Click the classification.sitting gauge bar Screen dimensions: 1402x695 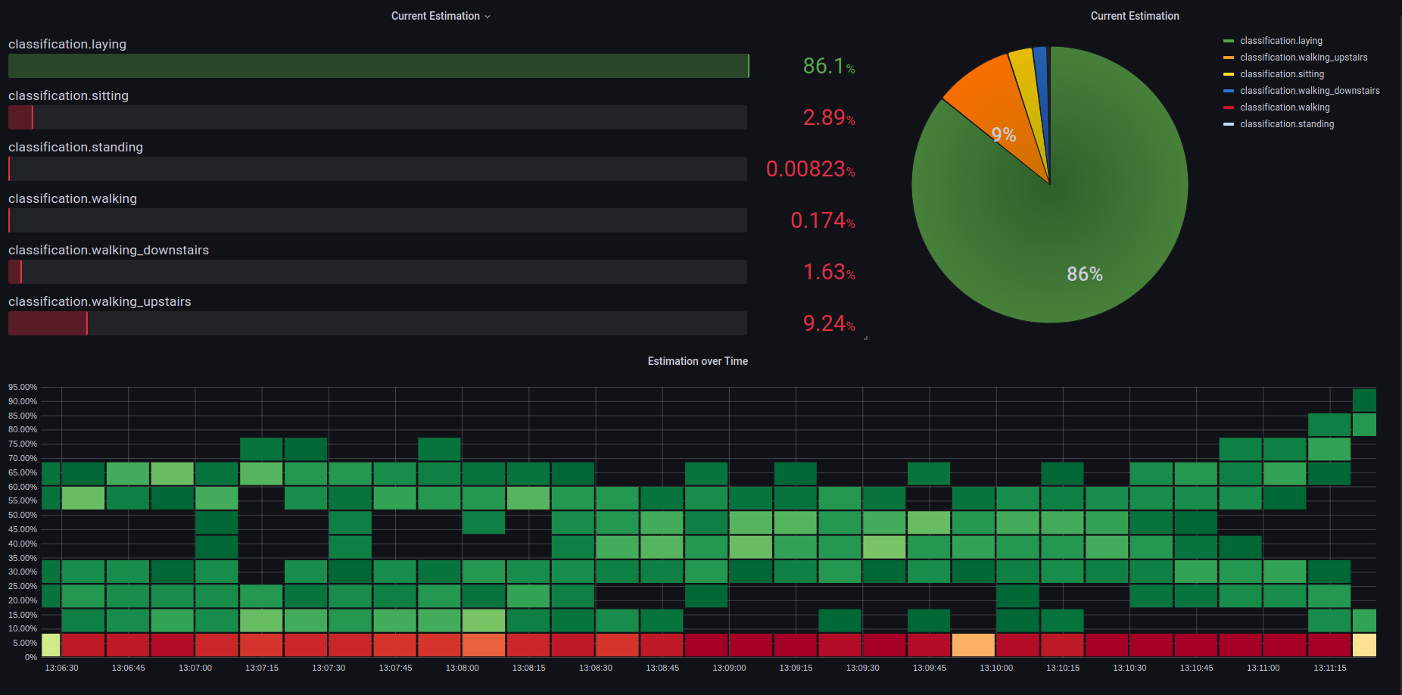pyautogui.click(x=378, y=117)
